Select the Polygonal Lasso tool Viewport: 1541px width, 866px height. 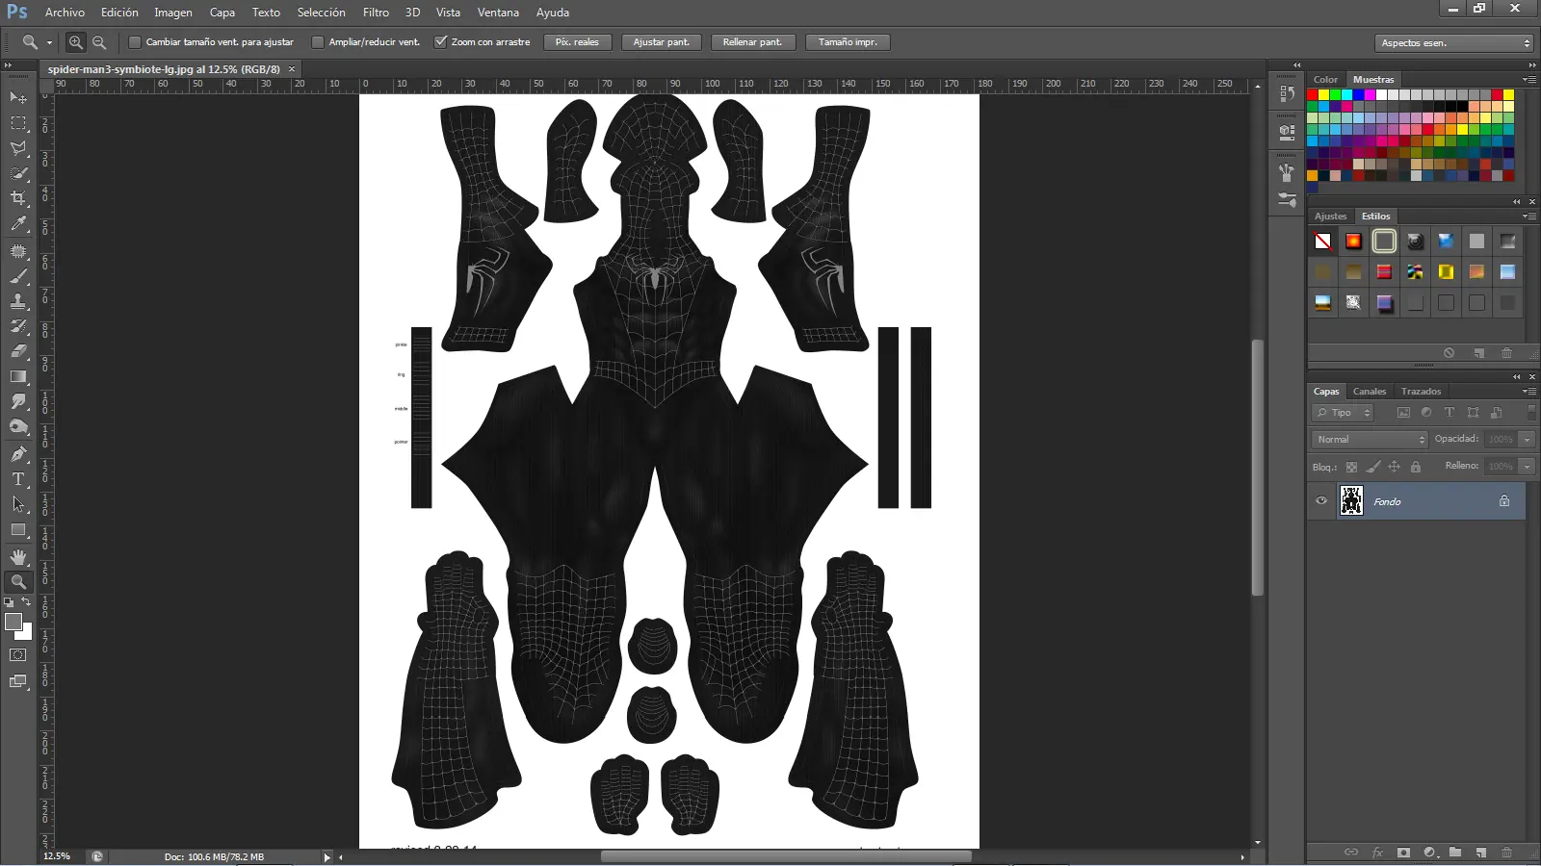18,148
